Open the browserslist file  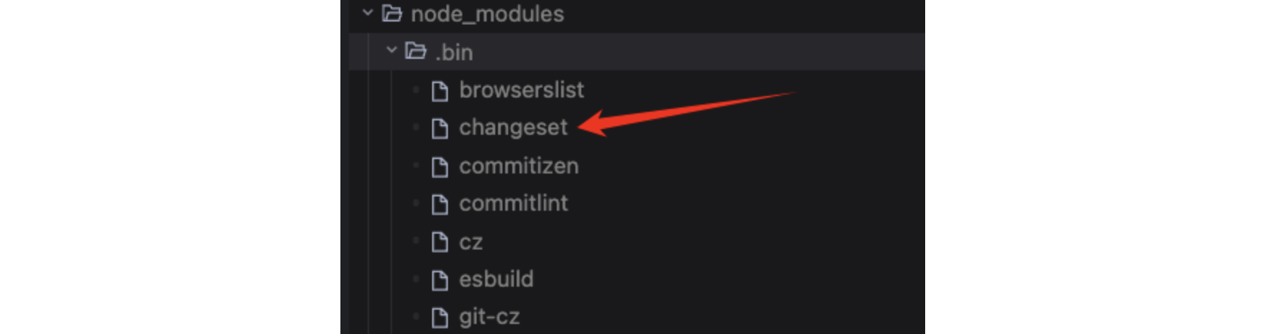tap(522, 90)
